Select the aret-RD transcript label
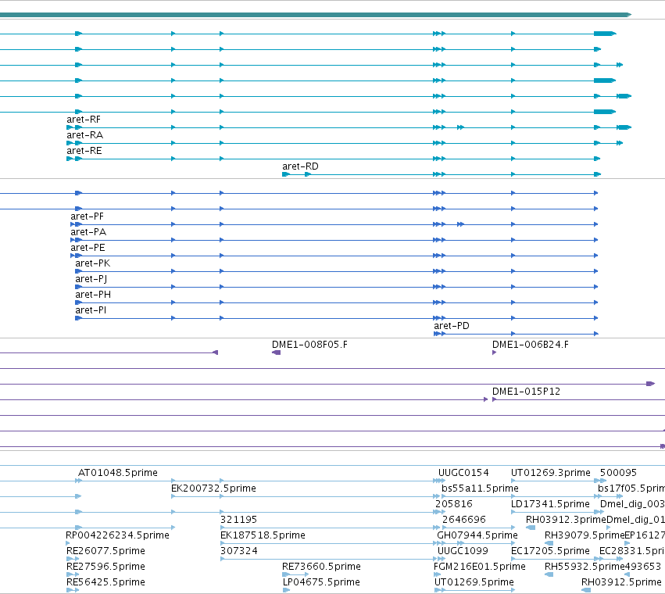The height and width of the screenshot is (594, 665). (300, 166)
